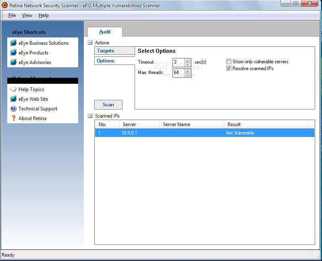Increase Max. threads with up arrow
Screen dimensions: 322x261
coord(187,71)
